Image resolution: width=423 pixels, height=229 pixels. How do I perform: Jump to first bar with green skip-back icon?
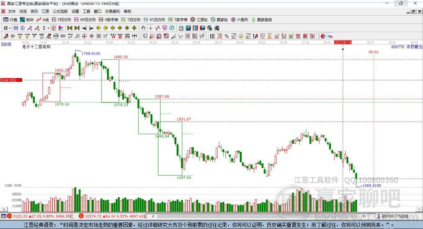pos(69,28)
